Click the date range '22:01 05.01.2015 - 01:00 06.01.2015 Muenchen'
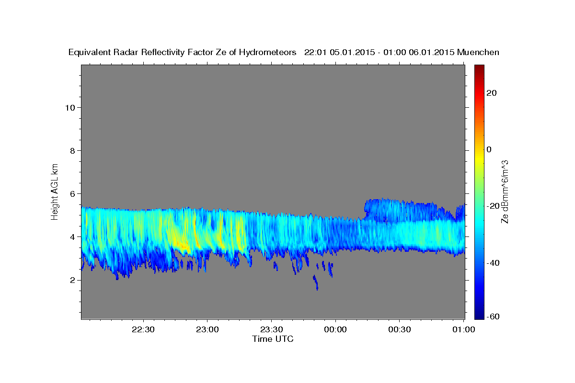575x383 pixels. click(x=402, y=53)
